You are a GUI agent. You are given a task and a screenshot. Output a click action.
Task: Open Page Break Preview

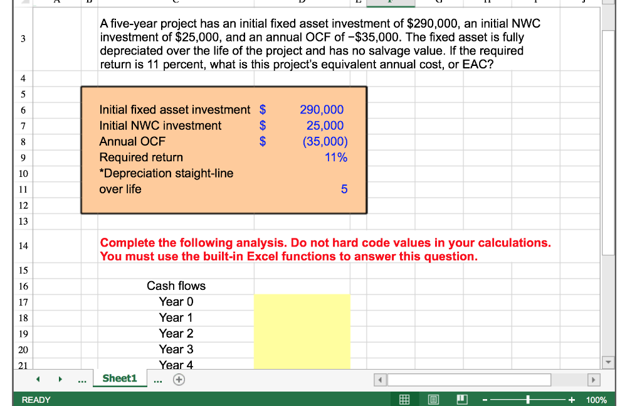463,399
